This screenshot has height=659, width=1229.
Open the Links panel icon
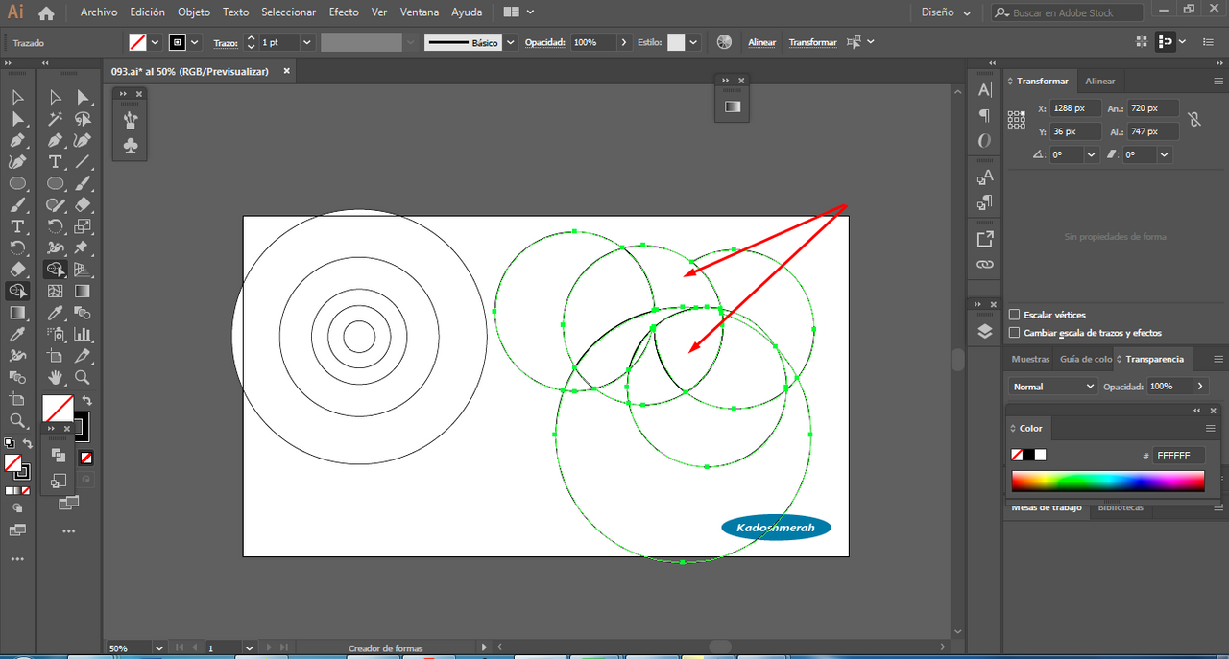tap(985, 264)
